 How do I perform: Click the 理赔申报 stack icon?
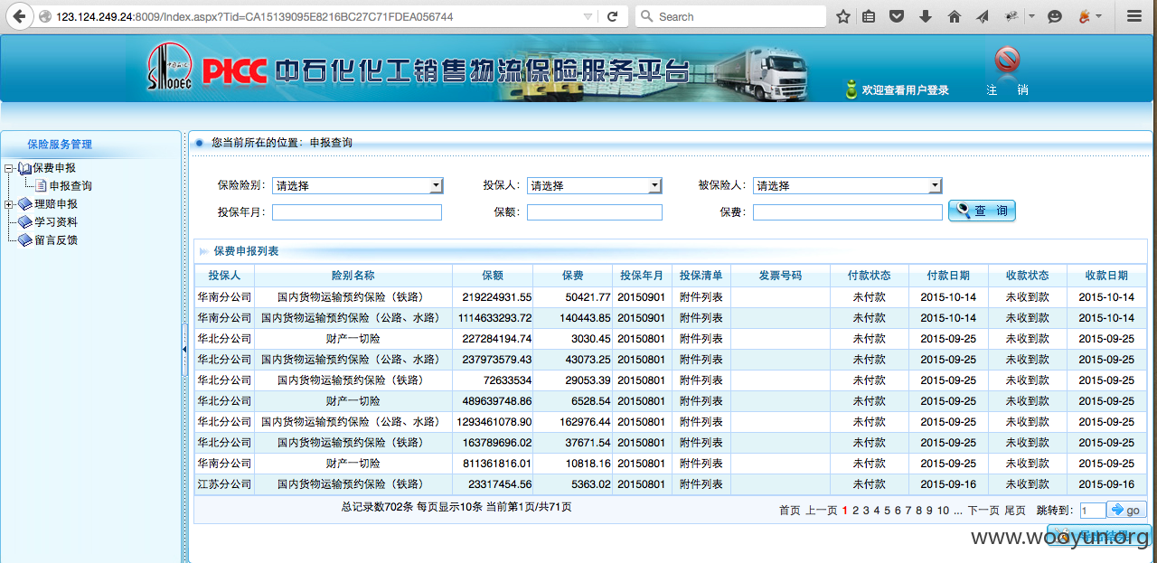[24, 204]
